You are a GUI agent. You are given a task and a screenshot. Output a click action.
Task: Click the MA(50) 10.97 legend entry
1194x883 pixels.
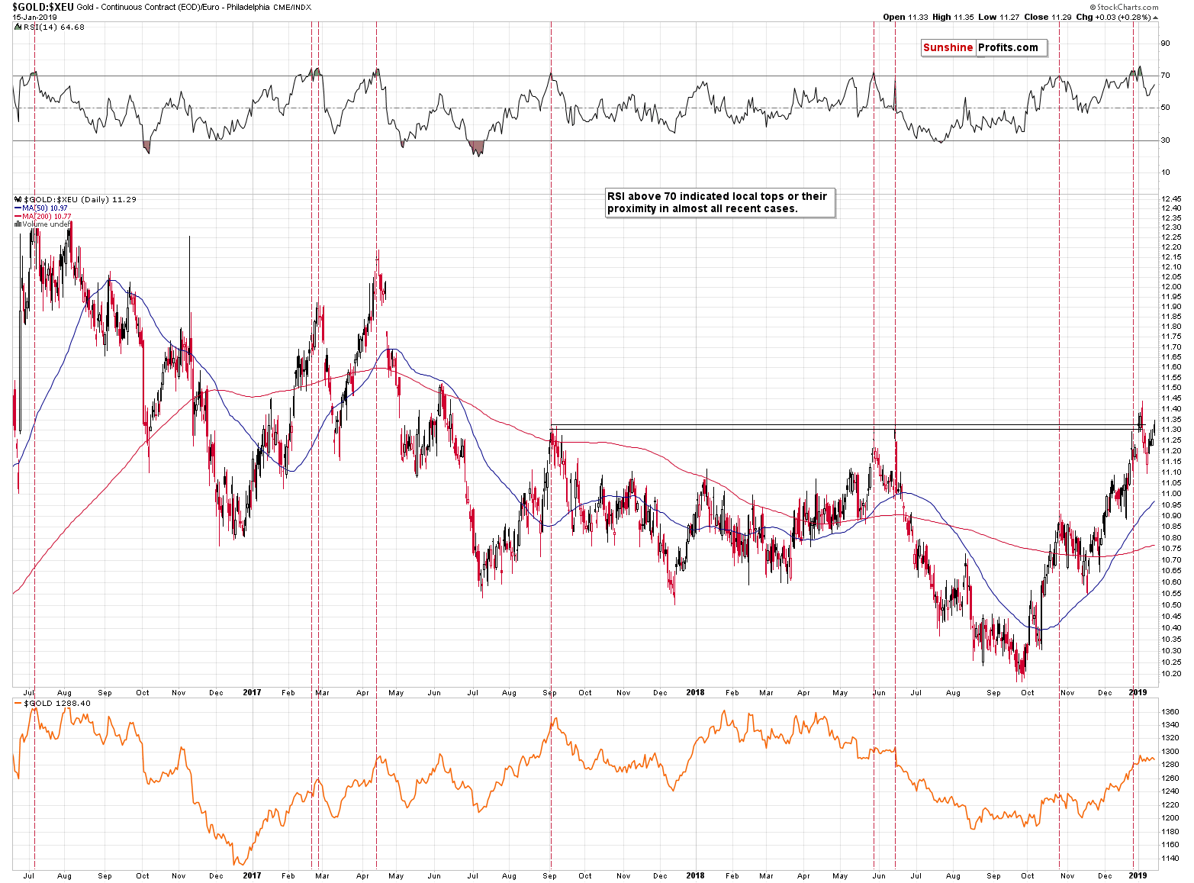(x=45, y=208)
